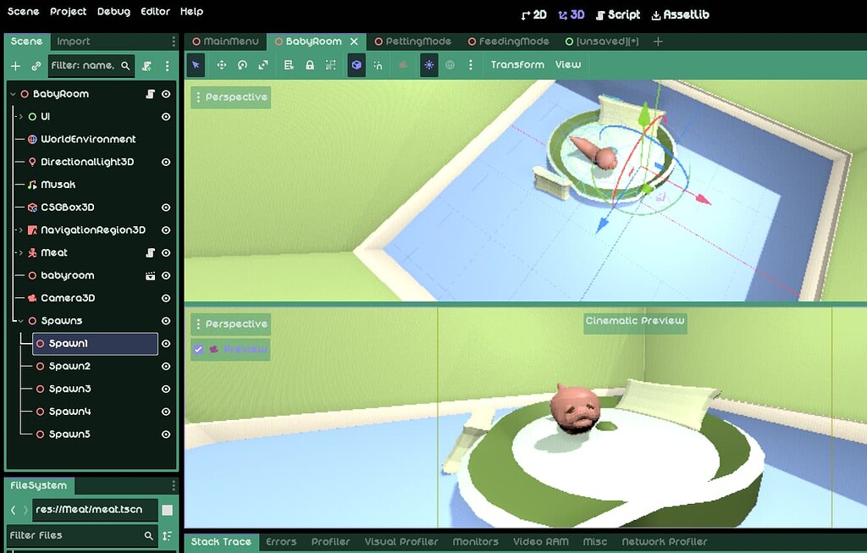The height and width of the screenshot is (553, 867).
Task: Collapse the Spawns node
Action: pos(21,321)
